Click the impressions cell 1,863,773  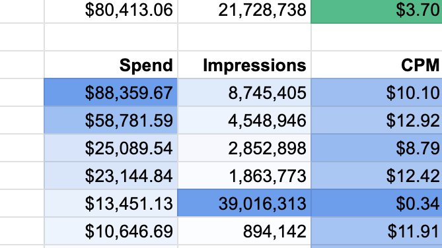[x=244, y=175]
